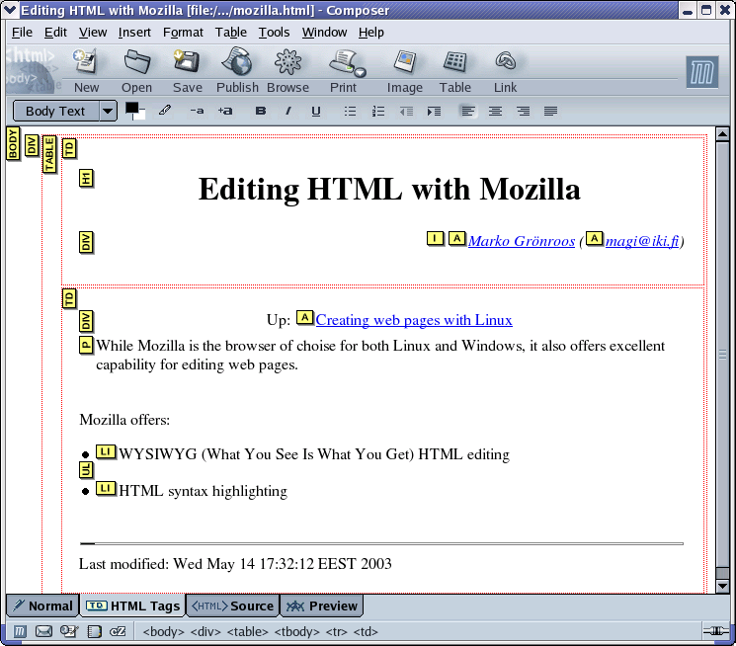Viewport: 736px width, 646px height.
Task: Click the vertical scrollbar down arrow
Action: 722,586
